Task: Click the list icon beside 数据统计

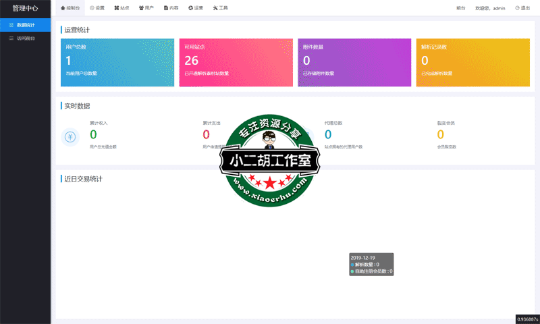Action: pyautogui.click(x=11, y=25)
